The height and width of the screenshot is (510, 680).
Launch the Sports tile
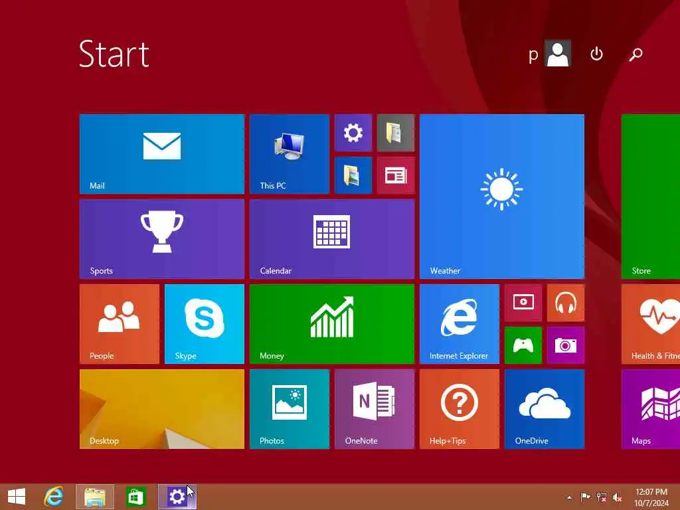point(162,239)
